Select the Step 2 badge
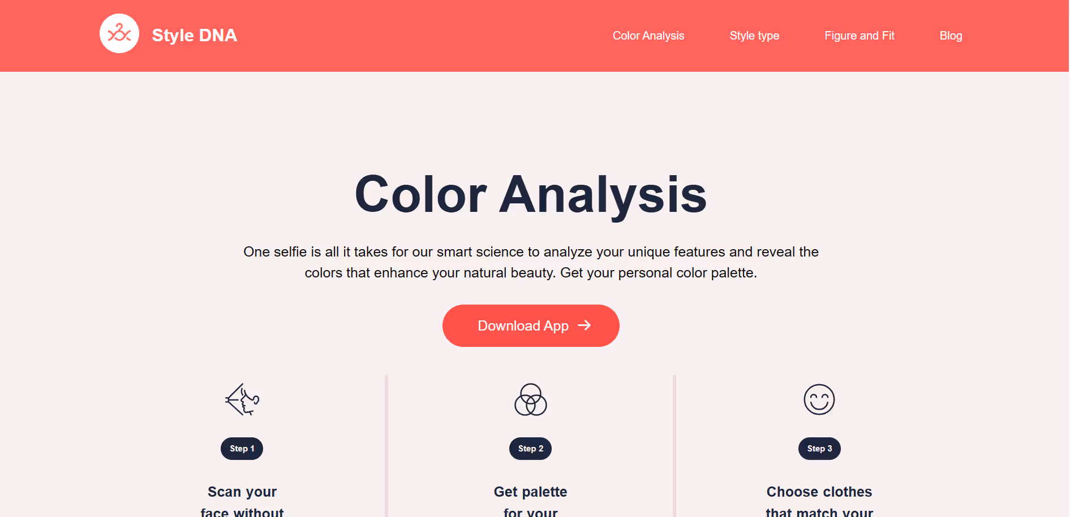This screenshot has height=517, width=1070. (x=530, y=449)
